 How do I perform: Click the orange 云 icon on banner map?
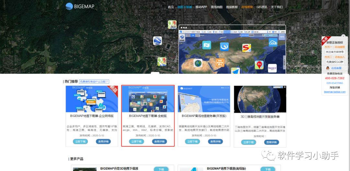point(220,63)
